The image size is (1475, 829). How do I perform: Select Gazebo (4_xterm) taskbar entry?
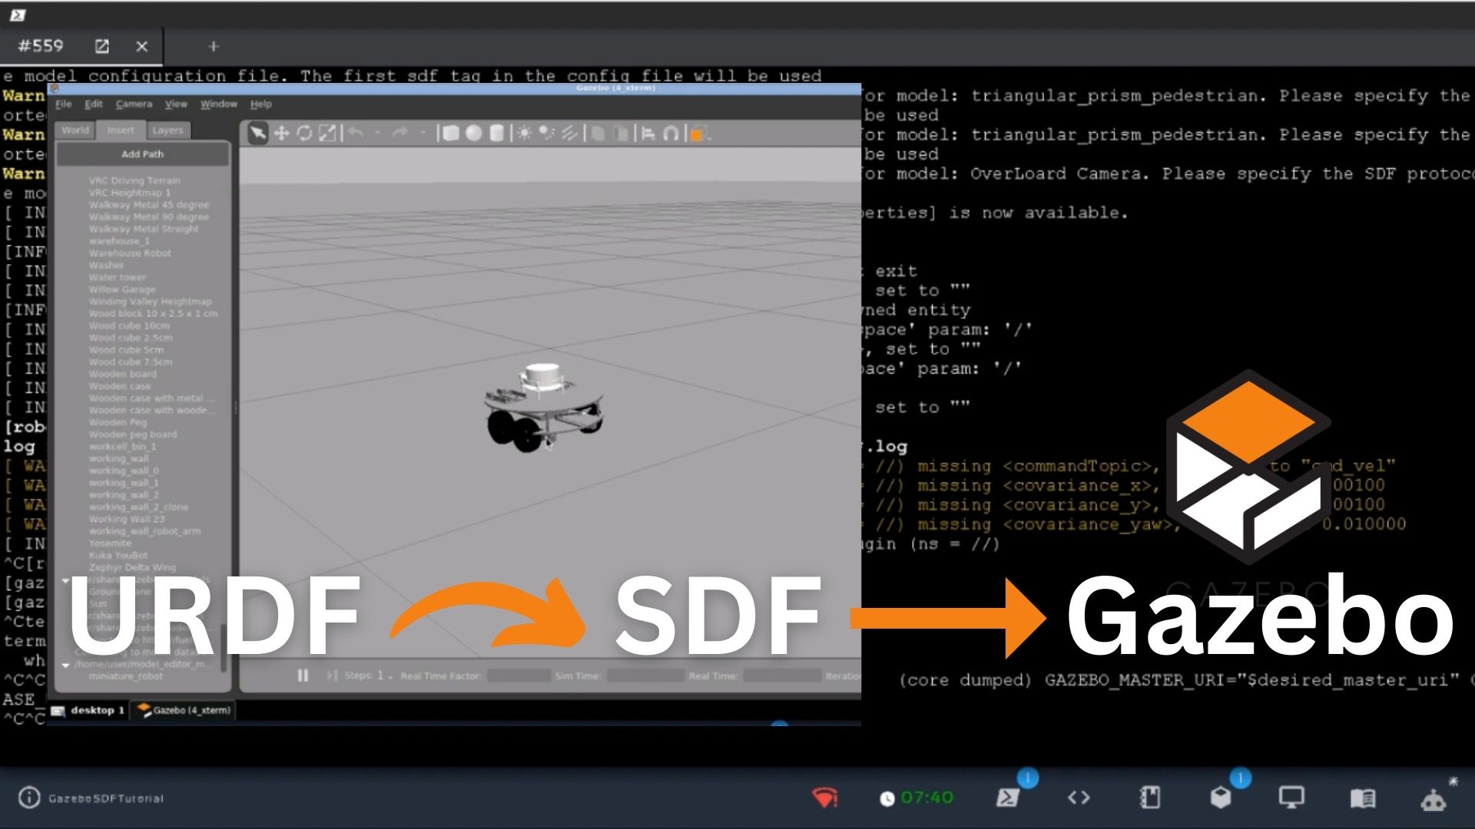click(x=183, y=710)
